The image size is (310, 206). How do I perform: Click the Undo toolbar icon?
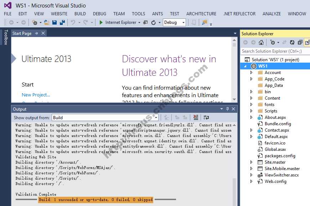coord(73,22)
